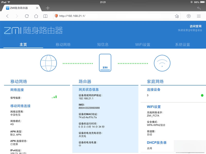Click the ZMI router device icon in the diagram
Viewport: 206px width, 154px height.
click(106, 62)
